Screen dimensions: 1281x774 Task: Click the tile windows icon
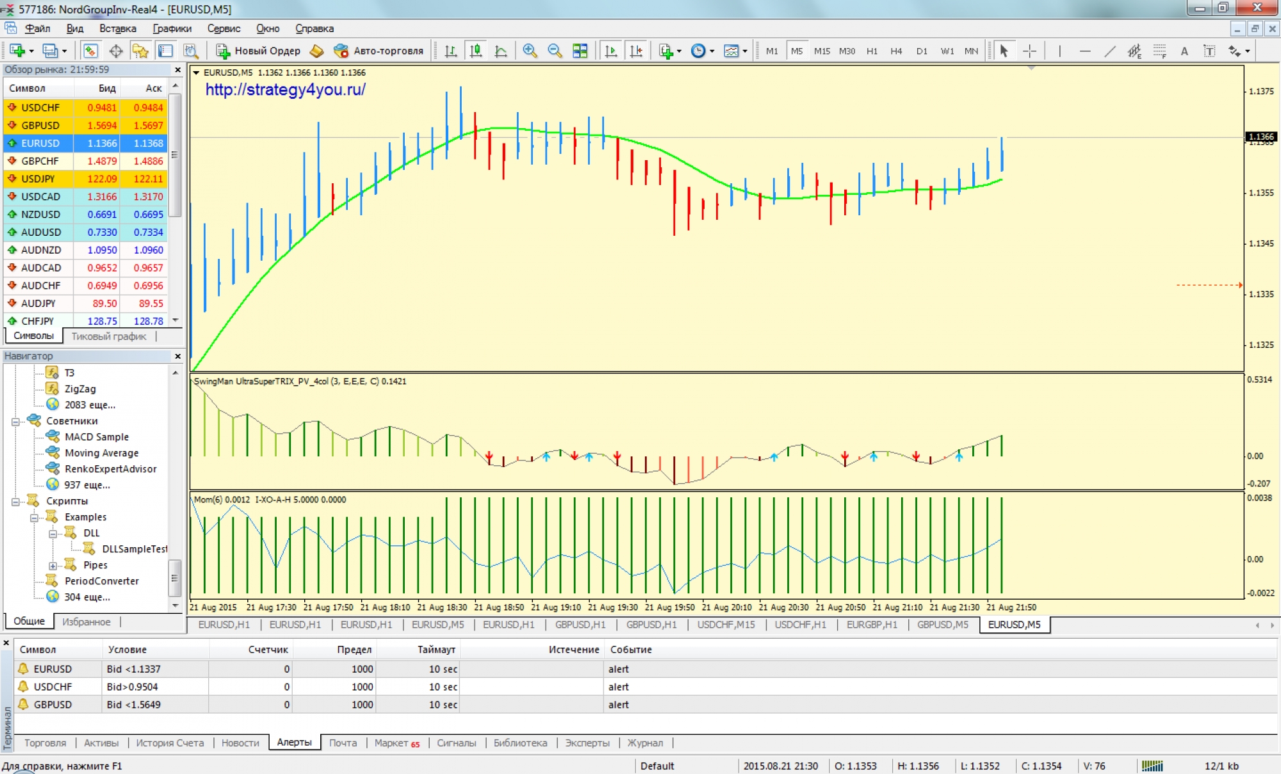click(x=580, y=51)
